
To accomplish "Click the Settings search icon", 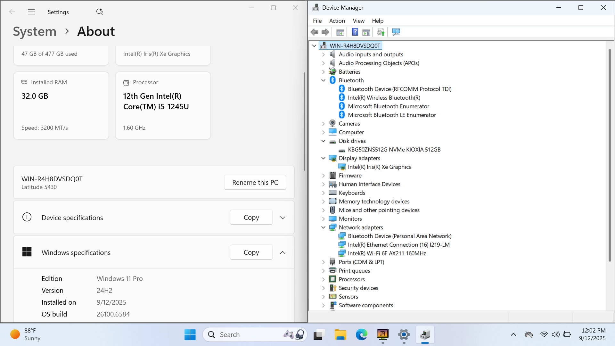I will pos(100,12).
